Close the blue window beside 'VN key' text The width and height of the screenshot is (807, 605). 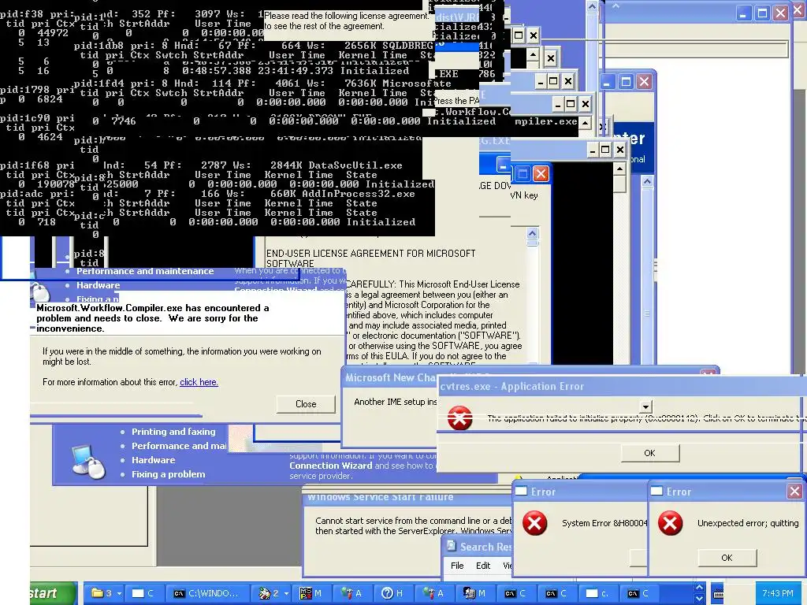coord(541,174)
